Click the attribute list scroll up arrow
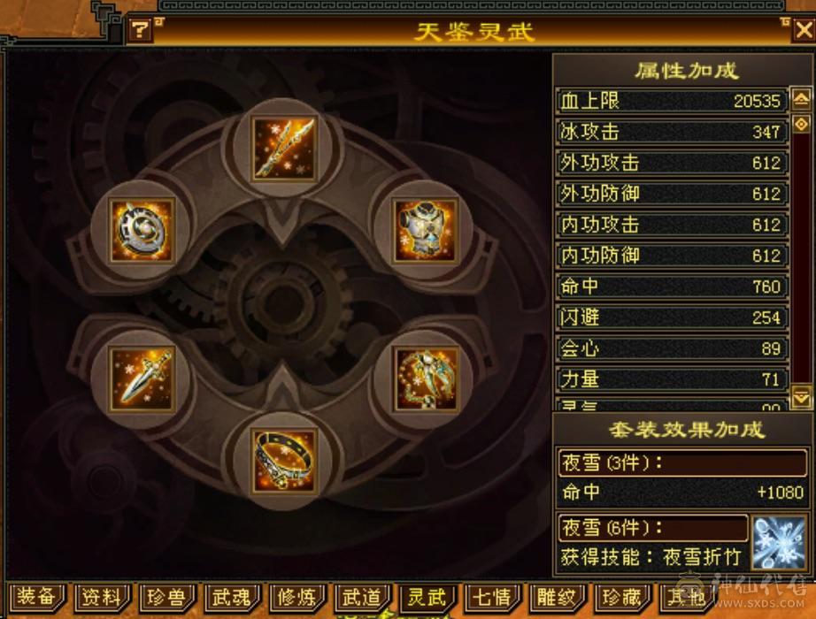This screenshot has height=619, width=816. pos(801,99)
